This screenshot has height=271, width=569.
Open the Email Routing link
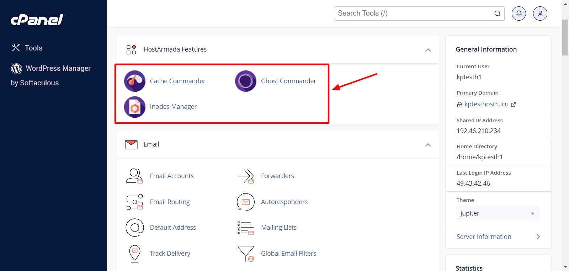click(170, 202)
